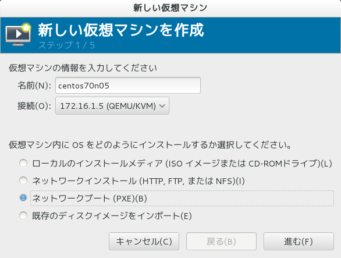Click the 進む(F) forward button

[299, 242]
